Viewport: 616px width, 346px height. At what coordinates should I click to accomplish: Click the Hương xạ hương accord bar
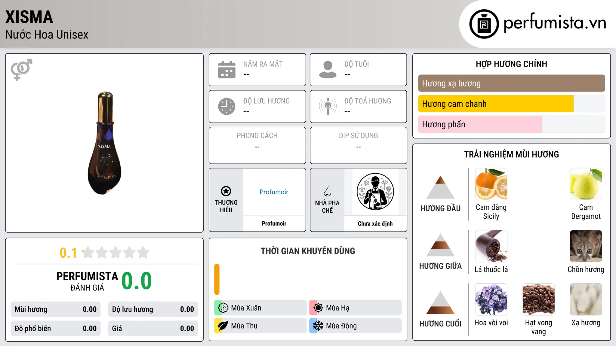pos(512,83)
